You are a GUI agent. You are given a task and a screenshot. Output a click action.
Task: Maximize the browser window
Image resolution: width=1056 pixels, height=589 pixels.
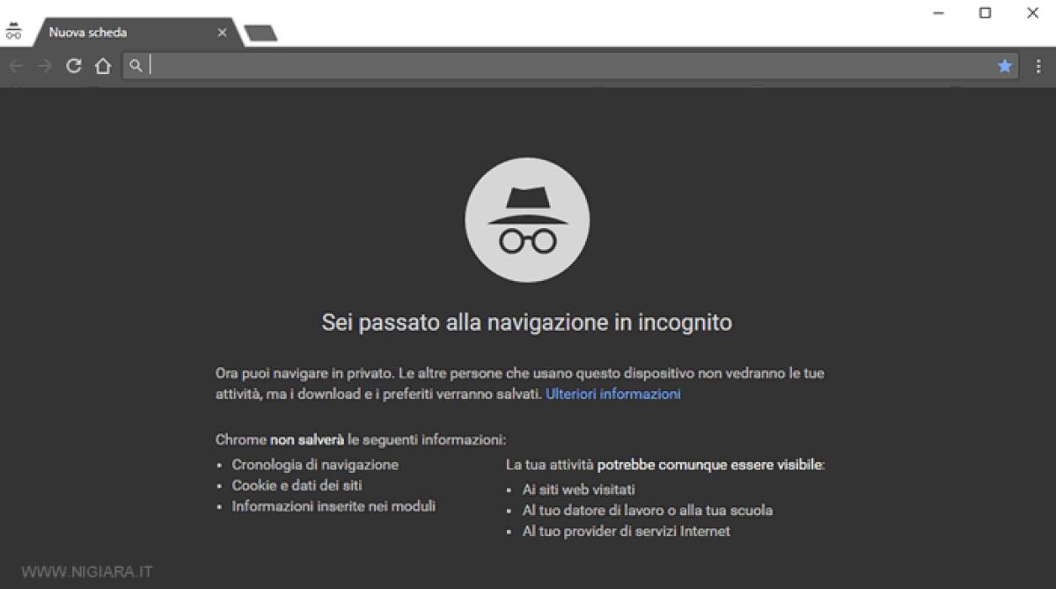[986, 13]
